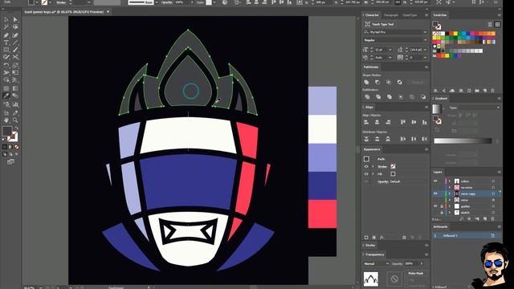Click the opacity mask thumbnail in Transparency panel
The width and height of the screenshot is (514, 289).
(x=394, y=279)
